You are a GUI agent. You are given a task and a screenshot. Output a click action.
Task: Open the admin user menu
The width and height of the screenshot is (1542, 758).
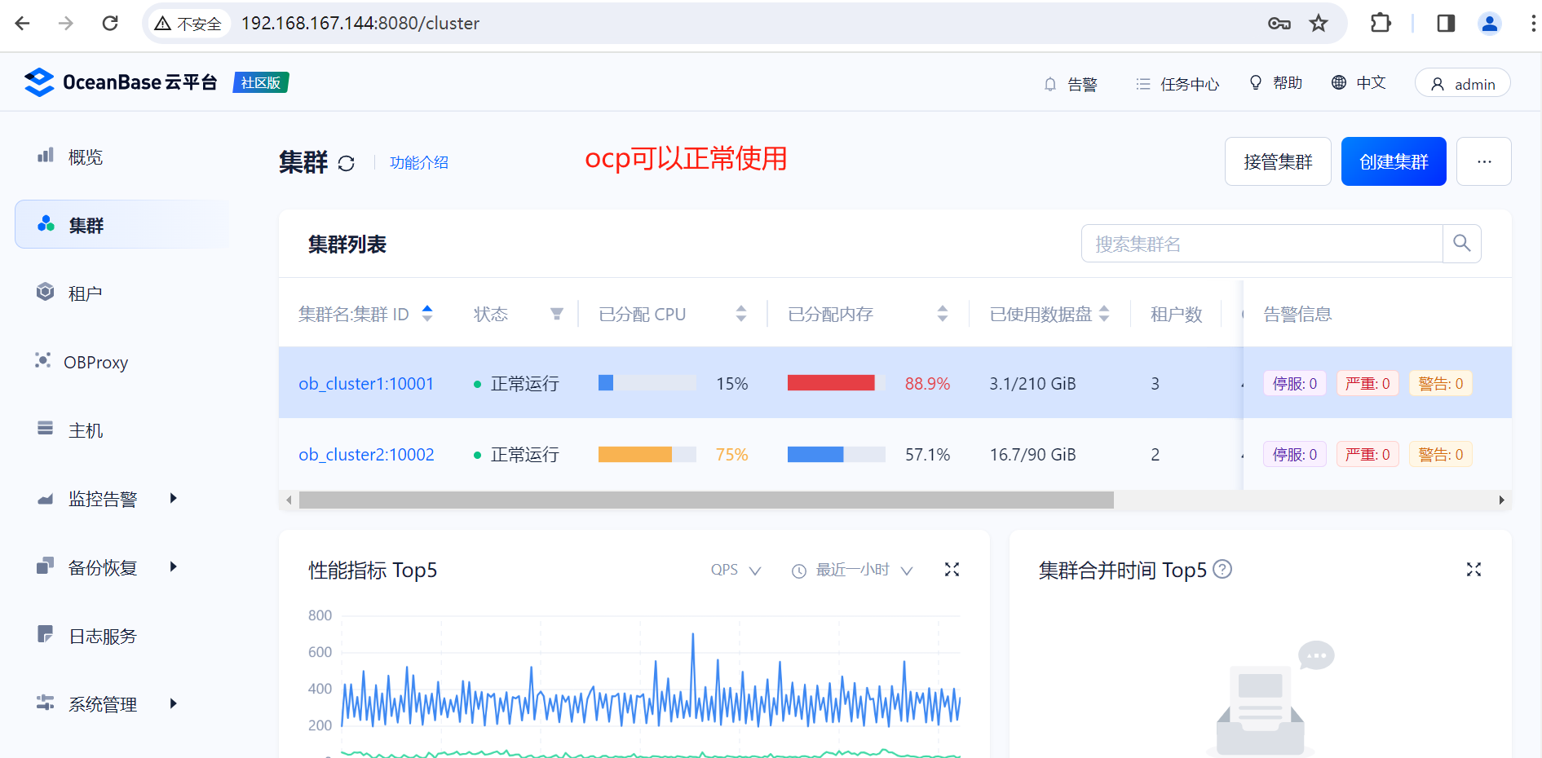click(1463, 83)
